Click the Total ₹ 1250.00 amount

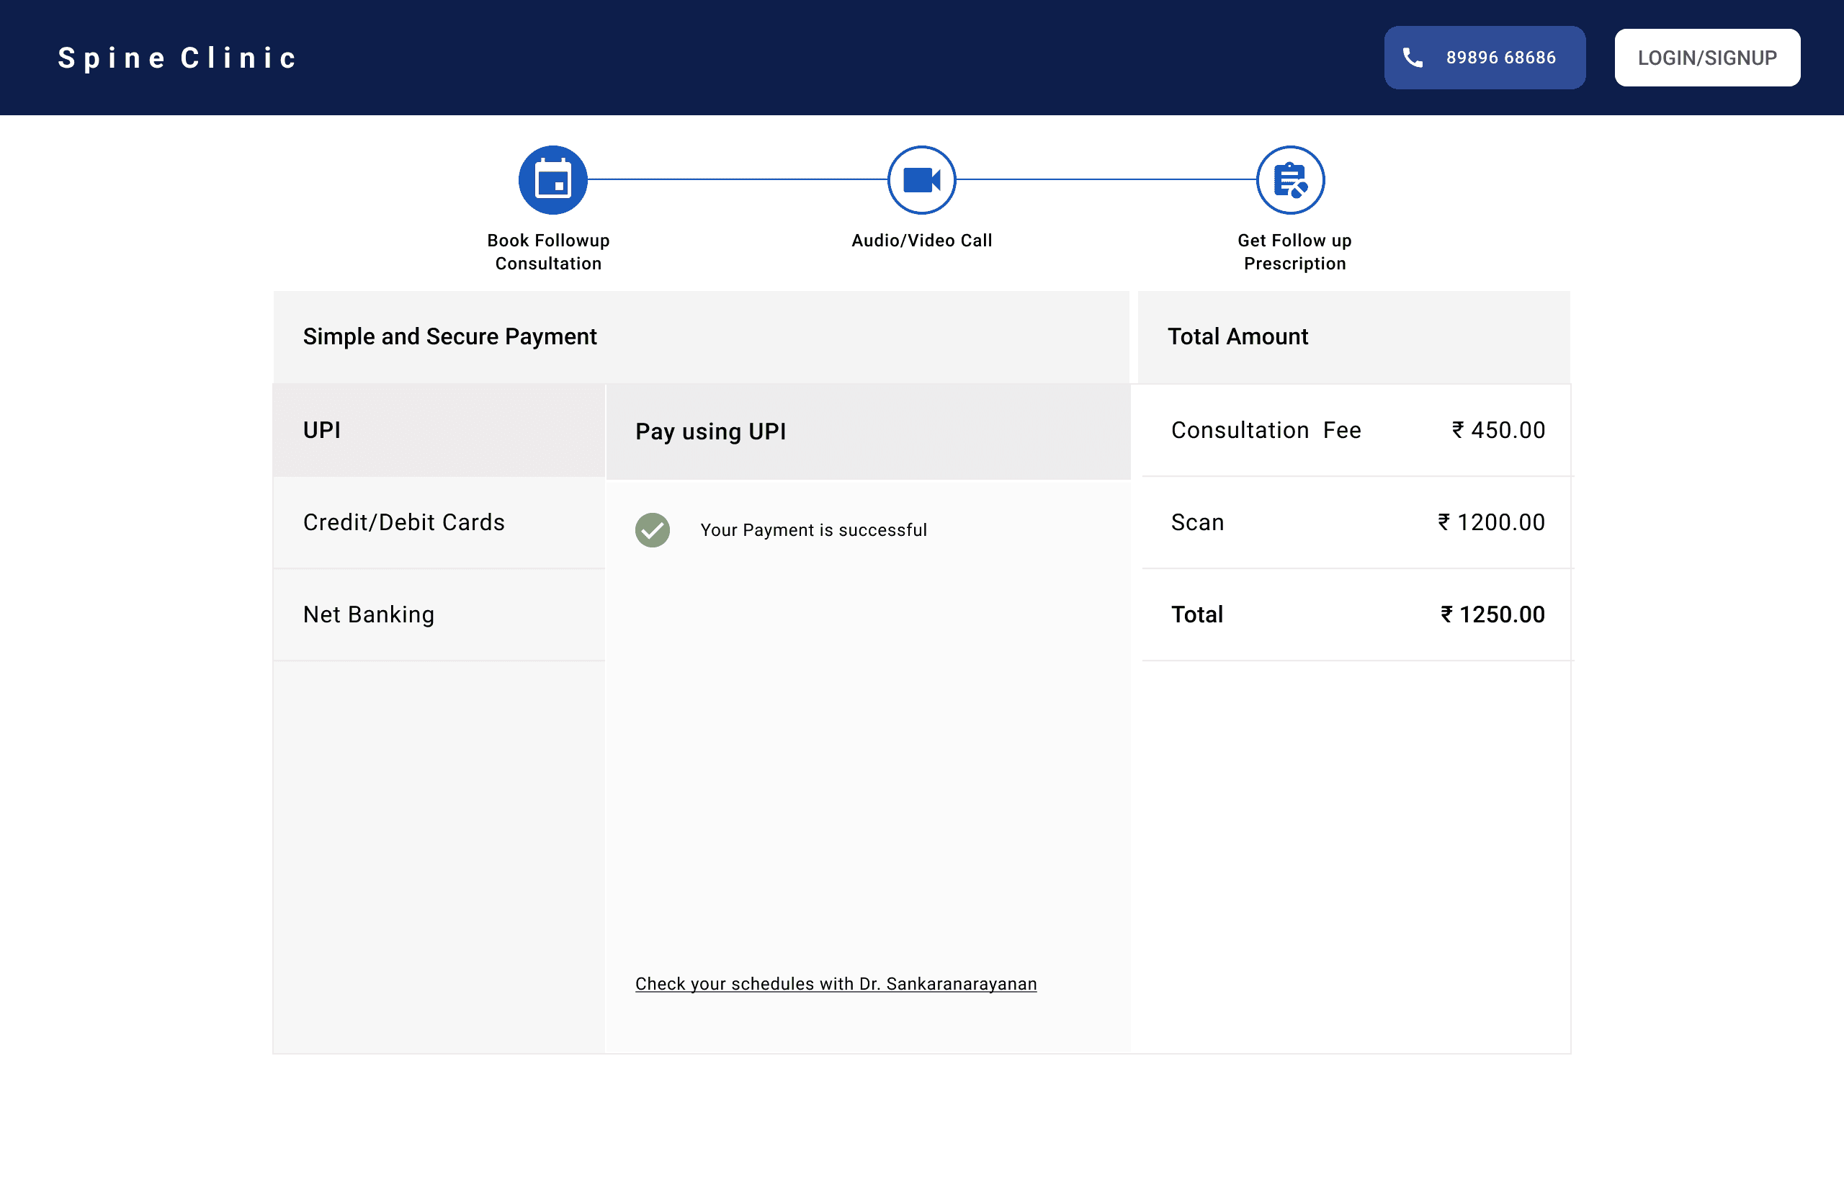(x=1492, y=614)
